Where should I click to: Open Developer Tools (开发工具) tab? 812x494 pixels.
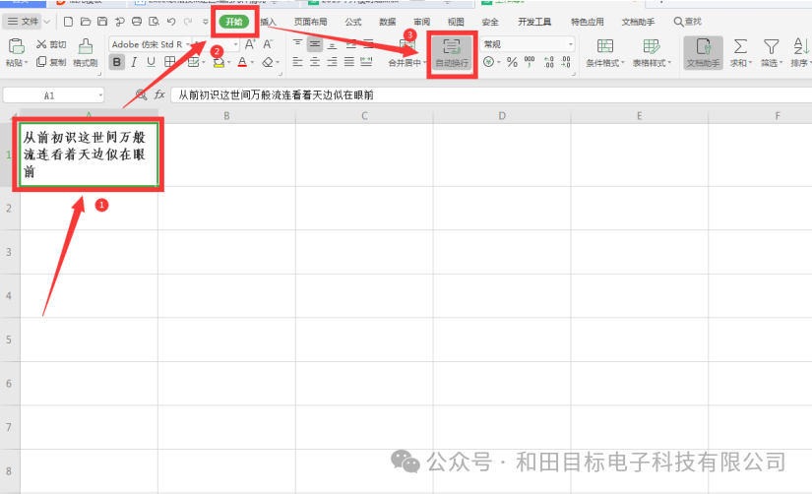[x=534, y=22]
